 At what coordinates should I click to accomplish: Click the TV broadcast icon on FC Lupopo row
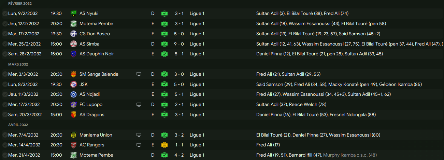coord(139,104)
